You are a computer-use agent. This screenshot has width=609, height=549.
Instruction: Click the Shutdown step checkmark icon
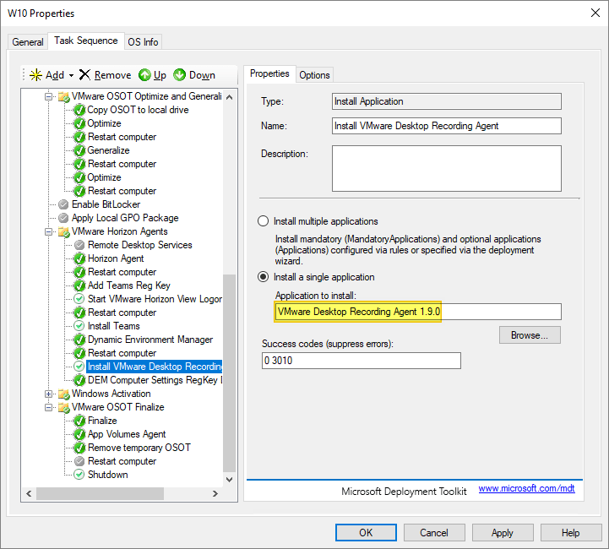(x=79, y=475)
